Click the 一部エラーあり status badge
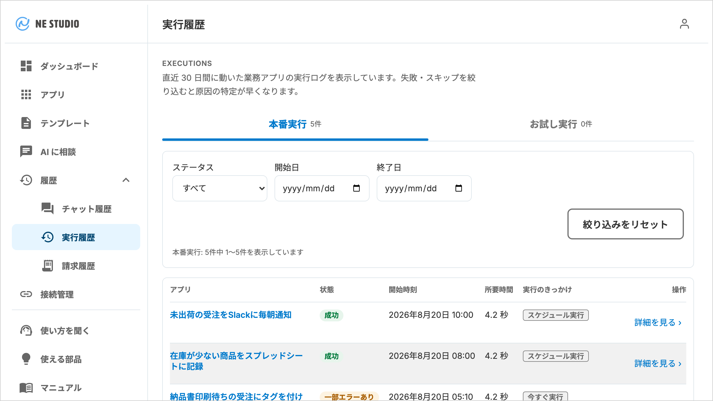The width and height of the screenshot is (713, 401). [349, 397]
